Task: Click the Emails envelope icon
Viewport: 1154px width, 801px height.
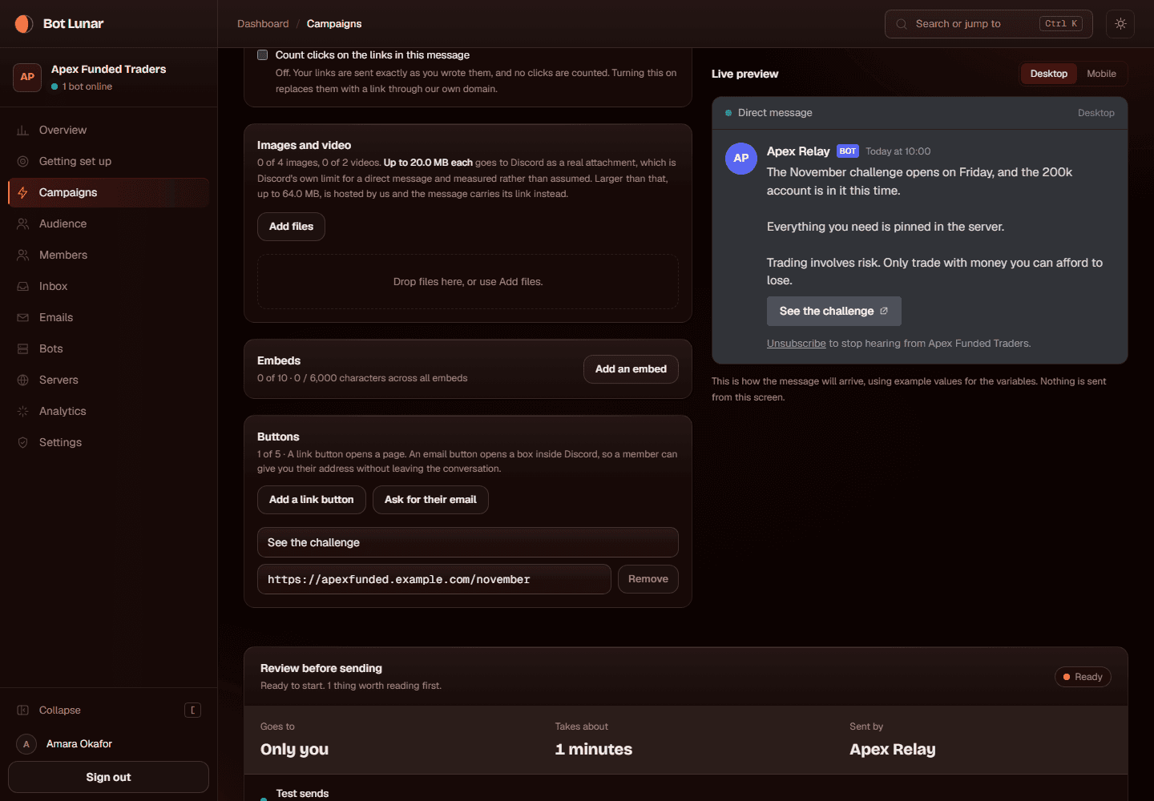Action: tap(23, 317)
